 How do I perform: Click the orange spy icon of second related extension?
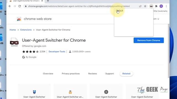point(70,92)
